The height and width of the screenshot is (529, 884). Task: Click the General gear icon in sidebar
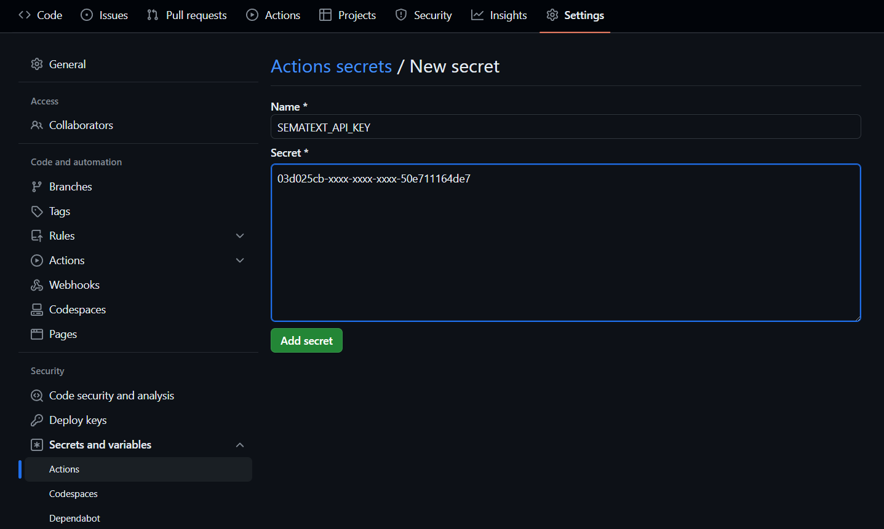tap(37, 64)
